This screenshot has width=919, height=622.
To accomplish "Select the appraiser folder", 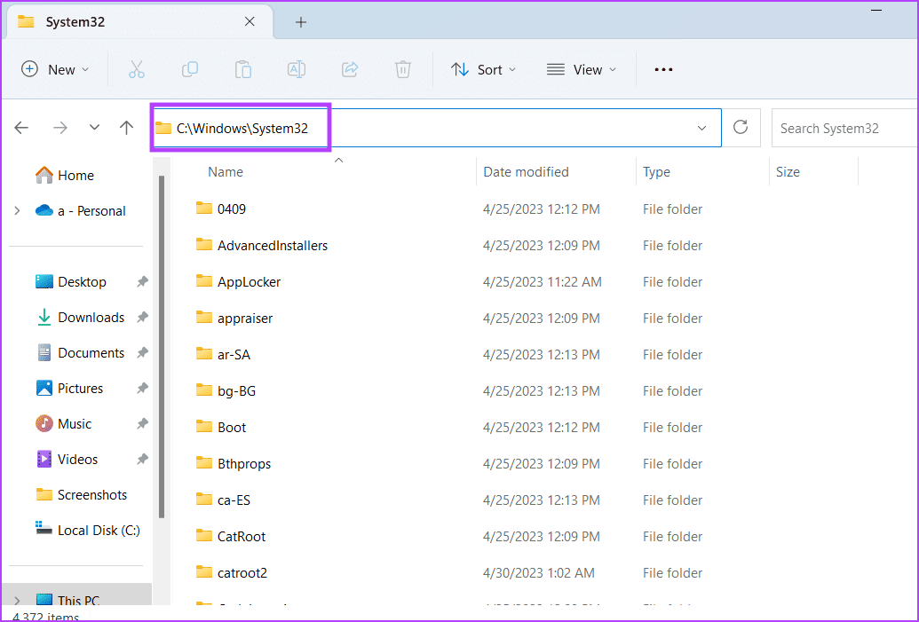I will pos(234,318).
